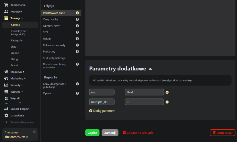This screenshot has height=142, width=237.
Task: Open the Polecane produkty tab
Action: point(54,45)
